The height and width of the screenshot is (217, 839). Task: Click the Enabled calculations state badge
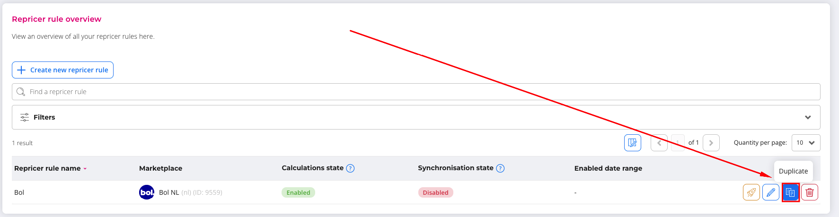click(x=298, y=192)
